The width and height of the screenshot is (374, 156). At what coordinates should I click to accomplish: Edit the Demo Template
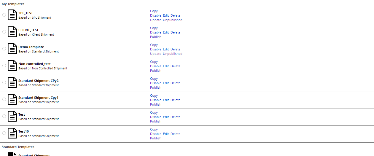click(166, 49)
